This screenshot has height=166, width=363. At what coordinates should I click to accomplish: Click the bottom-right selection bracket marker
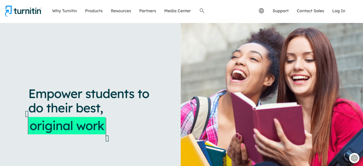[107, 138]
